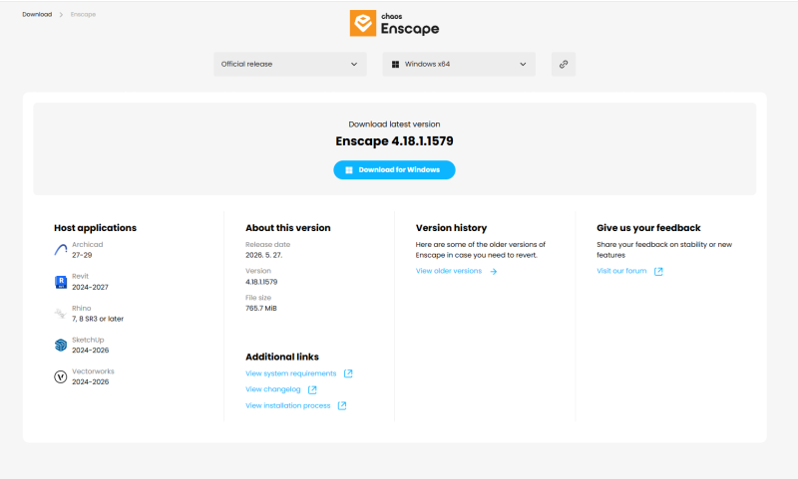This screenshot has width=798, height=479.
Task: Click external-link icon beside Visit our forum
Action: click(658, 271)
